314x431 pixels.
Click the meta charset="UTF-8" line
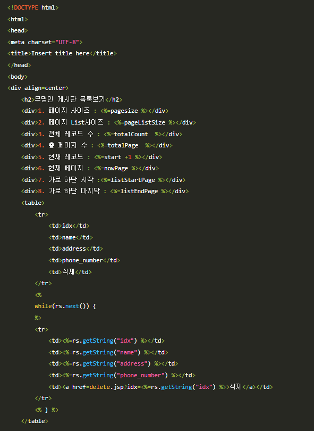[x=45, y=43]
